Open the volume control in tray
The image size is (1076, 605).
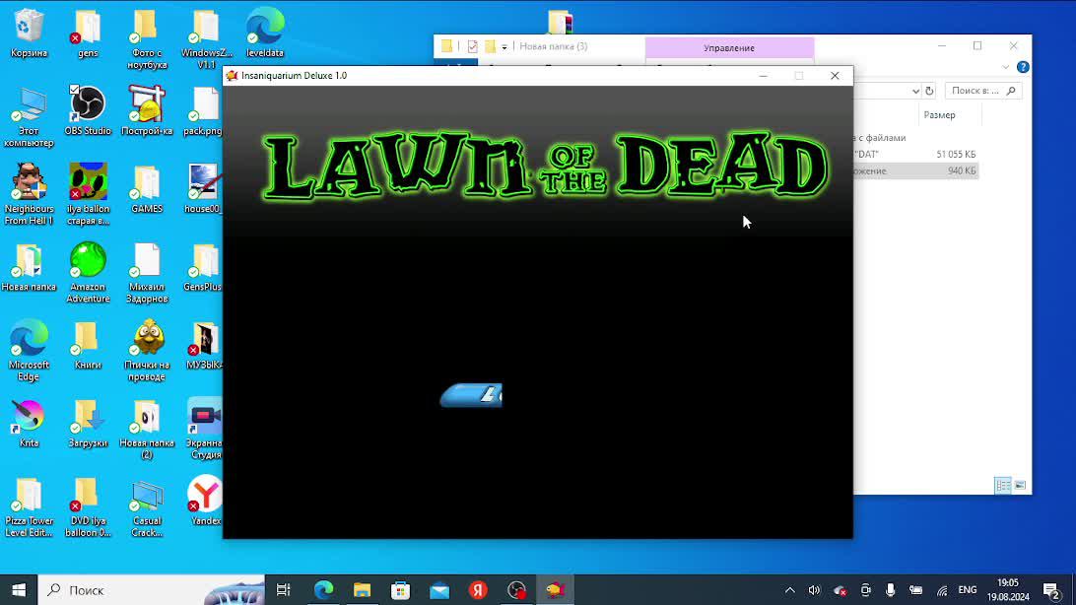coord(814,590)
